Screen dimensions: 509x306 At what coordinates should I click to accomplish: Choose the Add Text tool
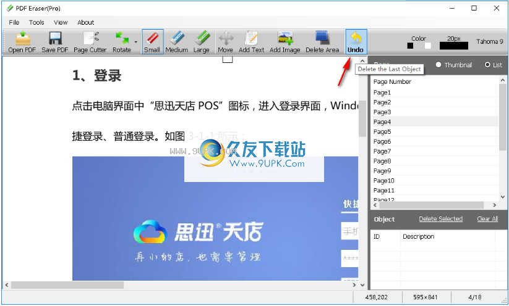252,42
